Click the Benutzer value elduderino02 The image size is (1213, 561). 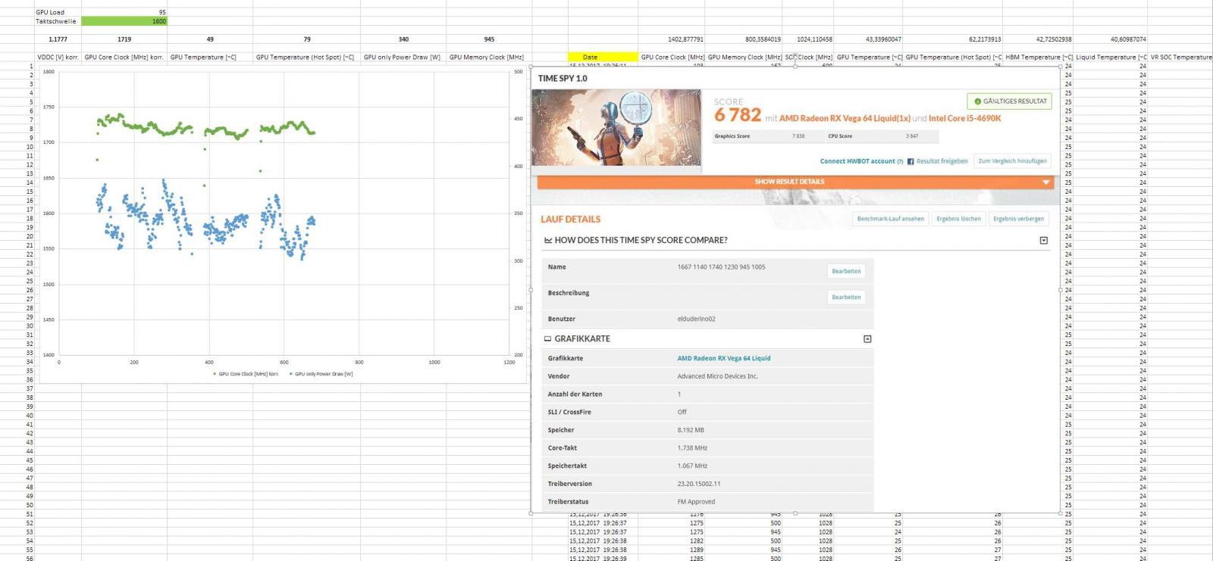696,319
